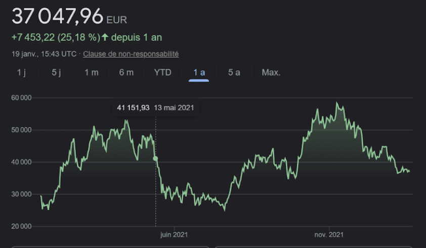426x248 pixels.
Task: Click the 20 000 y-axis label
Action: pos(21,226)
